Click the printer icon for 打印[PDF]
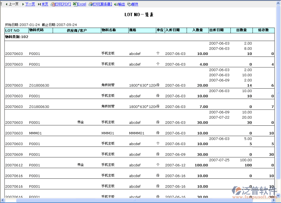Screen dimensions: 281x203 (52, 4)
